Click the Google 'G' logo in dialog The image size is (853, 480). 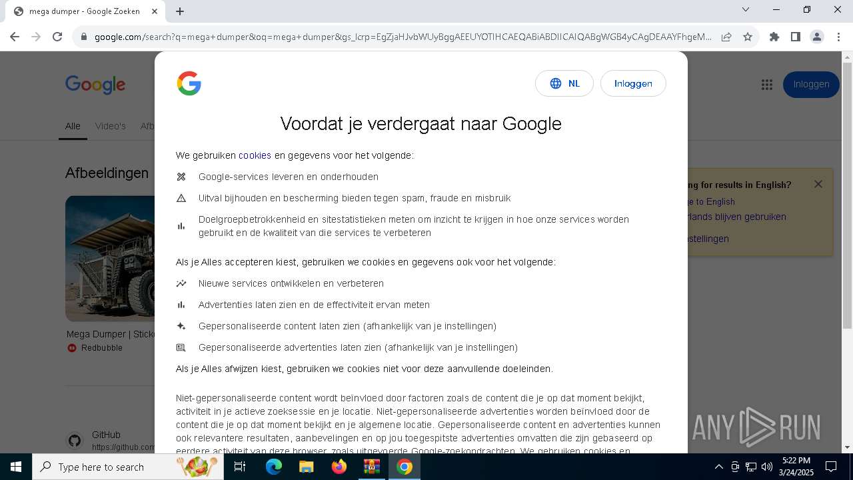(189, 83)
